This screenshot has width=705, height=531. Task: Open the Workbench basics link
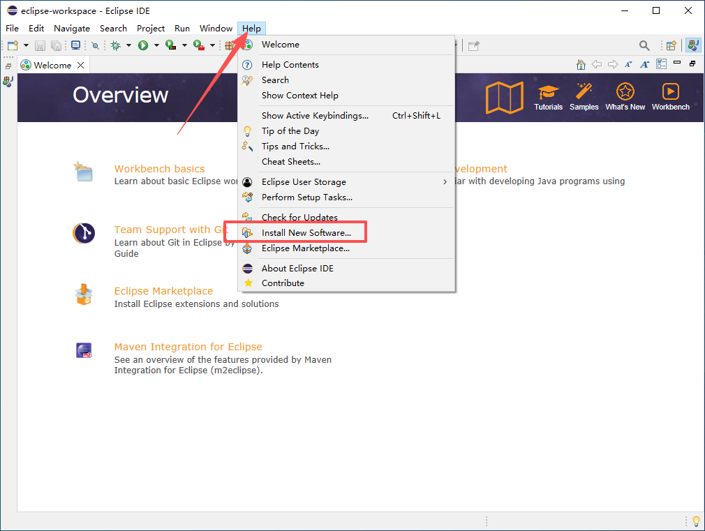click(159, 169)
